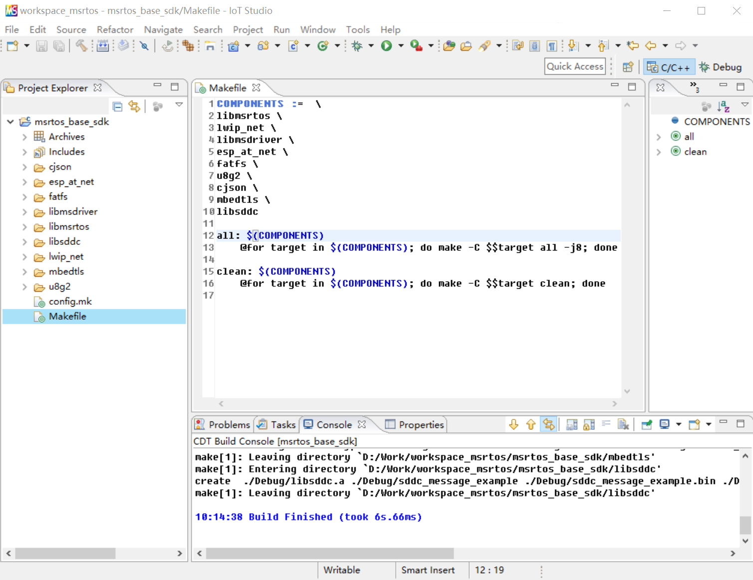The width and height of the screenshot is (753, 580).
Task: Click the Quick Access search field
Action: click(x=575, y=66)
